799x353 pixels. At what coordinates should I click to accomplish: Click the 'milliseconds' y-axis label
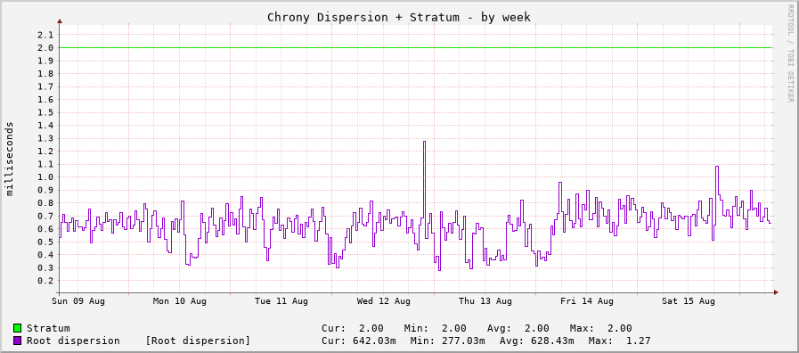point(10,159)
